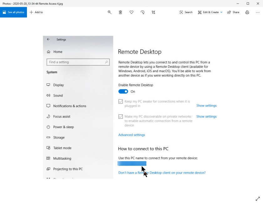
Task: Click Show settings next to discoverable option
Action: coord(206,116)
